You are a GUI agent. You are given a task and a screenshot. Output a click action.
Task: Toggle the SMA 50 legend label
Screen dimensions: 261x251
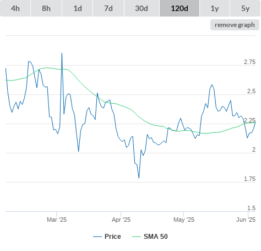tap(156, 237)
